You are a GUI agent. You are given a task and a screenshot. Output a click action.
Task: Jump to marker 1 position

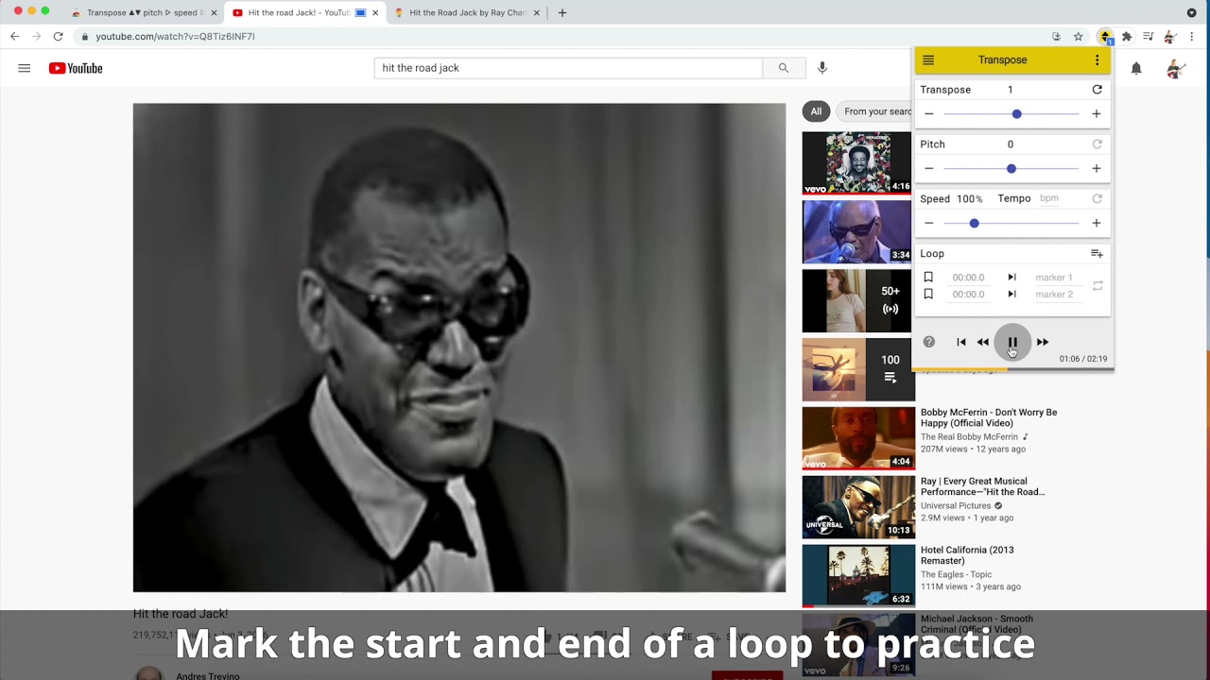point(1011,278)
